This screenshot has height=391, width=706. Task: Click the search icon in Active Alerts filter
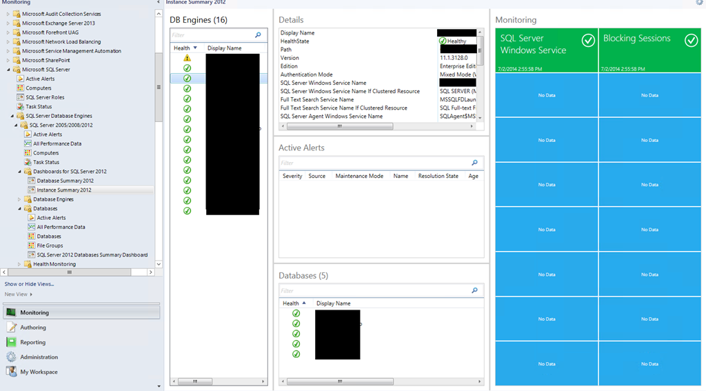click(474, 163)
